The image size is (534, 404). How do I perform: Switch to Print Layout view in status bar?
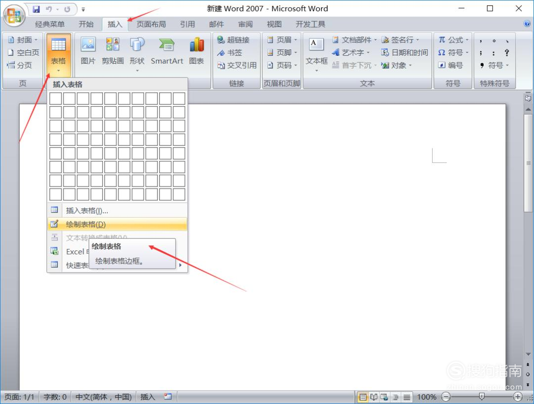pos(363,397)
